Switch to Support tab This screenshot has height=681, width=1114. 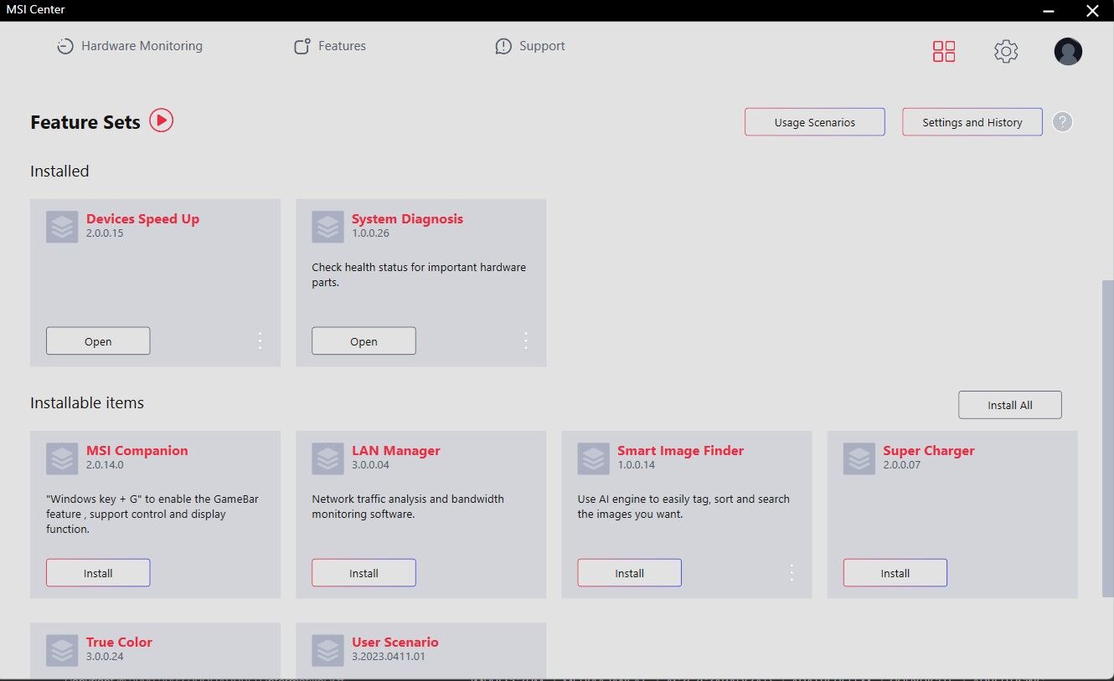[530, 46]
